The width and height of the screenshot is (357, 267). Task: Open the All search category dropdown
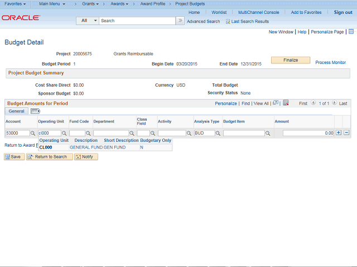88,21
